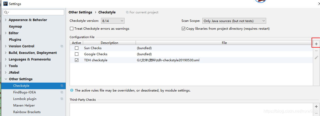
Task: Open Keymap settings
Action: pos(15,27)
